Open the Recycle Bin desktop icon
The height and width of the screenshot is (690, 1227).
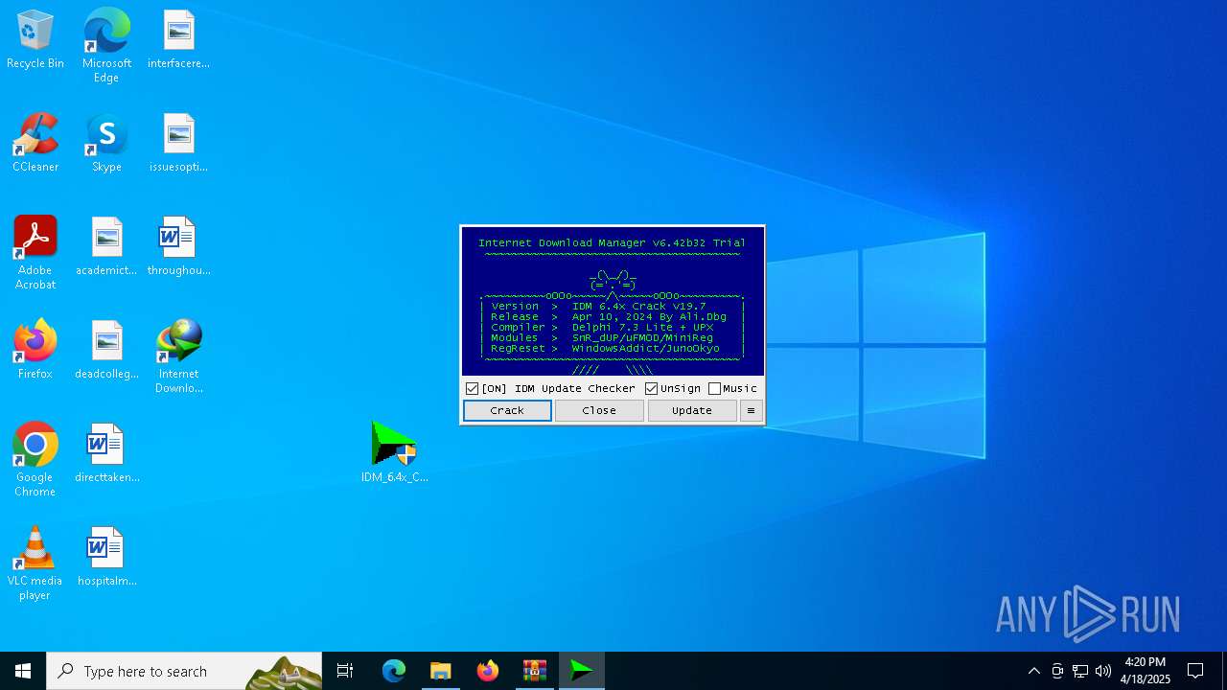pos(35,40)
